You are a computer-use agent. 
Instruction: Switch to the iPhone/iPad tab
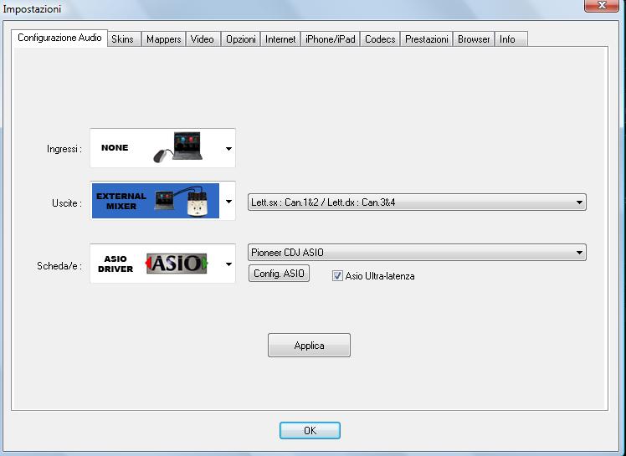coord(331,39)
